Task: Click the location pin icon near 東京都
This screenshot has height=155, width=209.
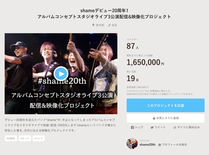Action: click(x=93, y=25)
